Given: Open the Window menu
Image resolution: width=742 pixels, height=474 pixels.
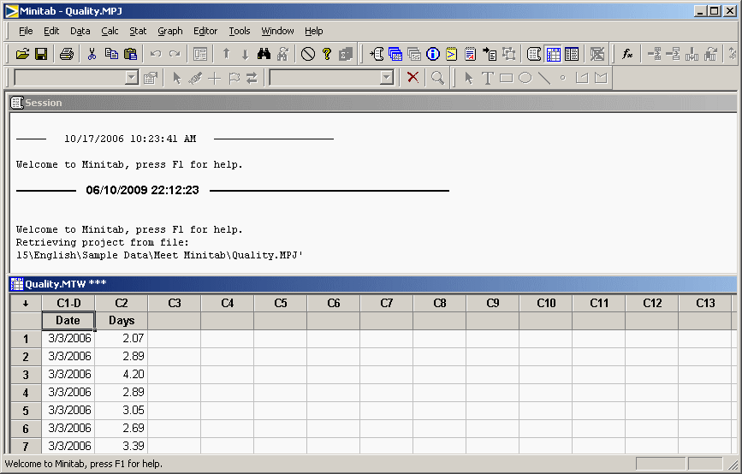Looking at the screenshot, I should click(x=277, y=31).
